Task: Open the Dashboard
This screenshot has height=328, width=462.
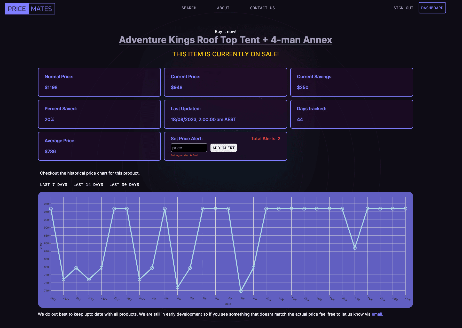Action: (x=432, y=8)
